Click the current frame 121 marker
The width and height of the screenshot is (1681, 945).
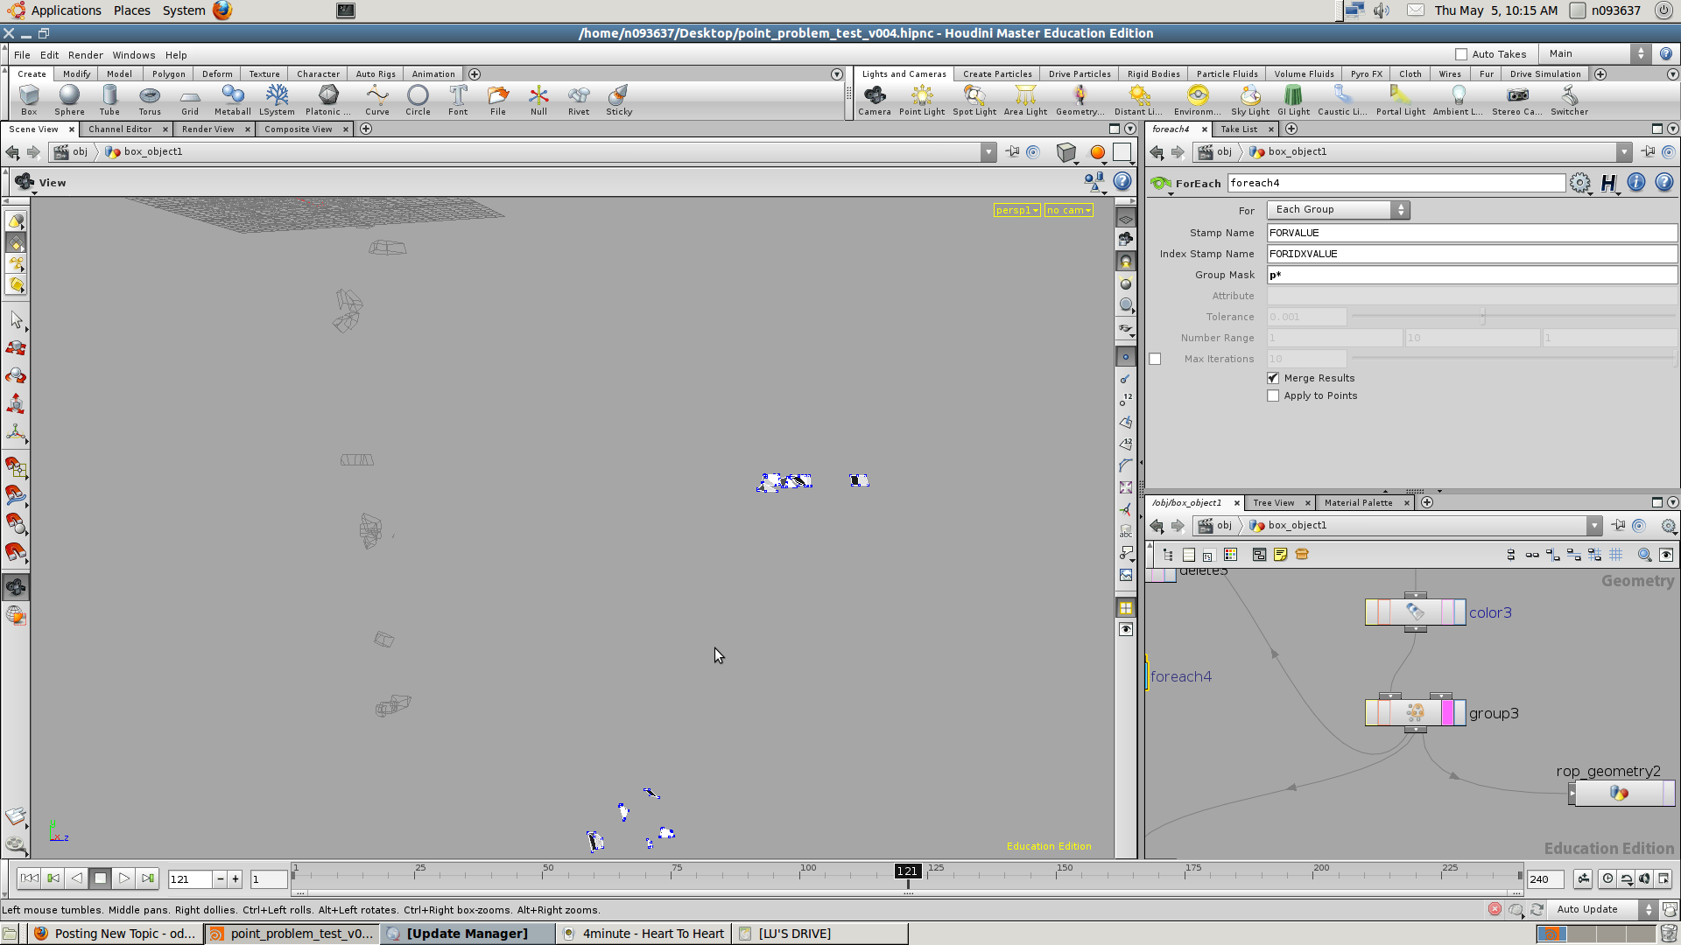tap(908, 871)
